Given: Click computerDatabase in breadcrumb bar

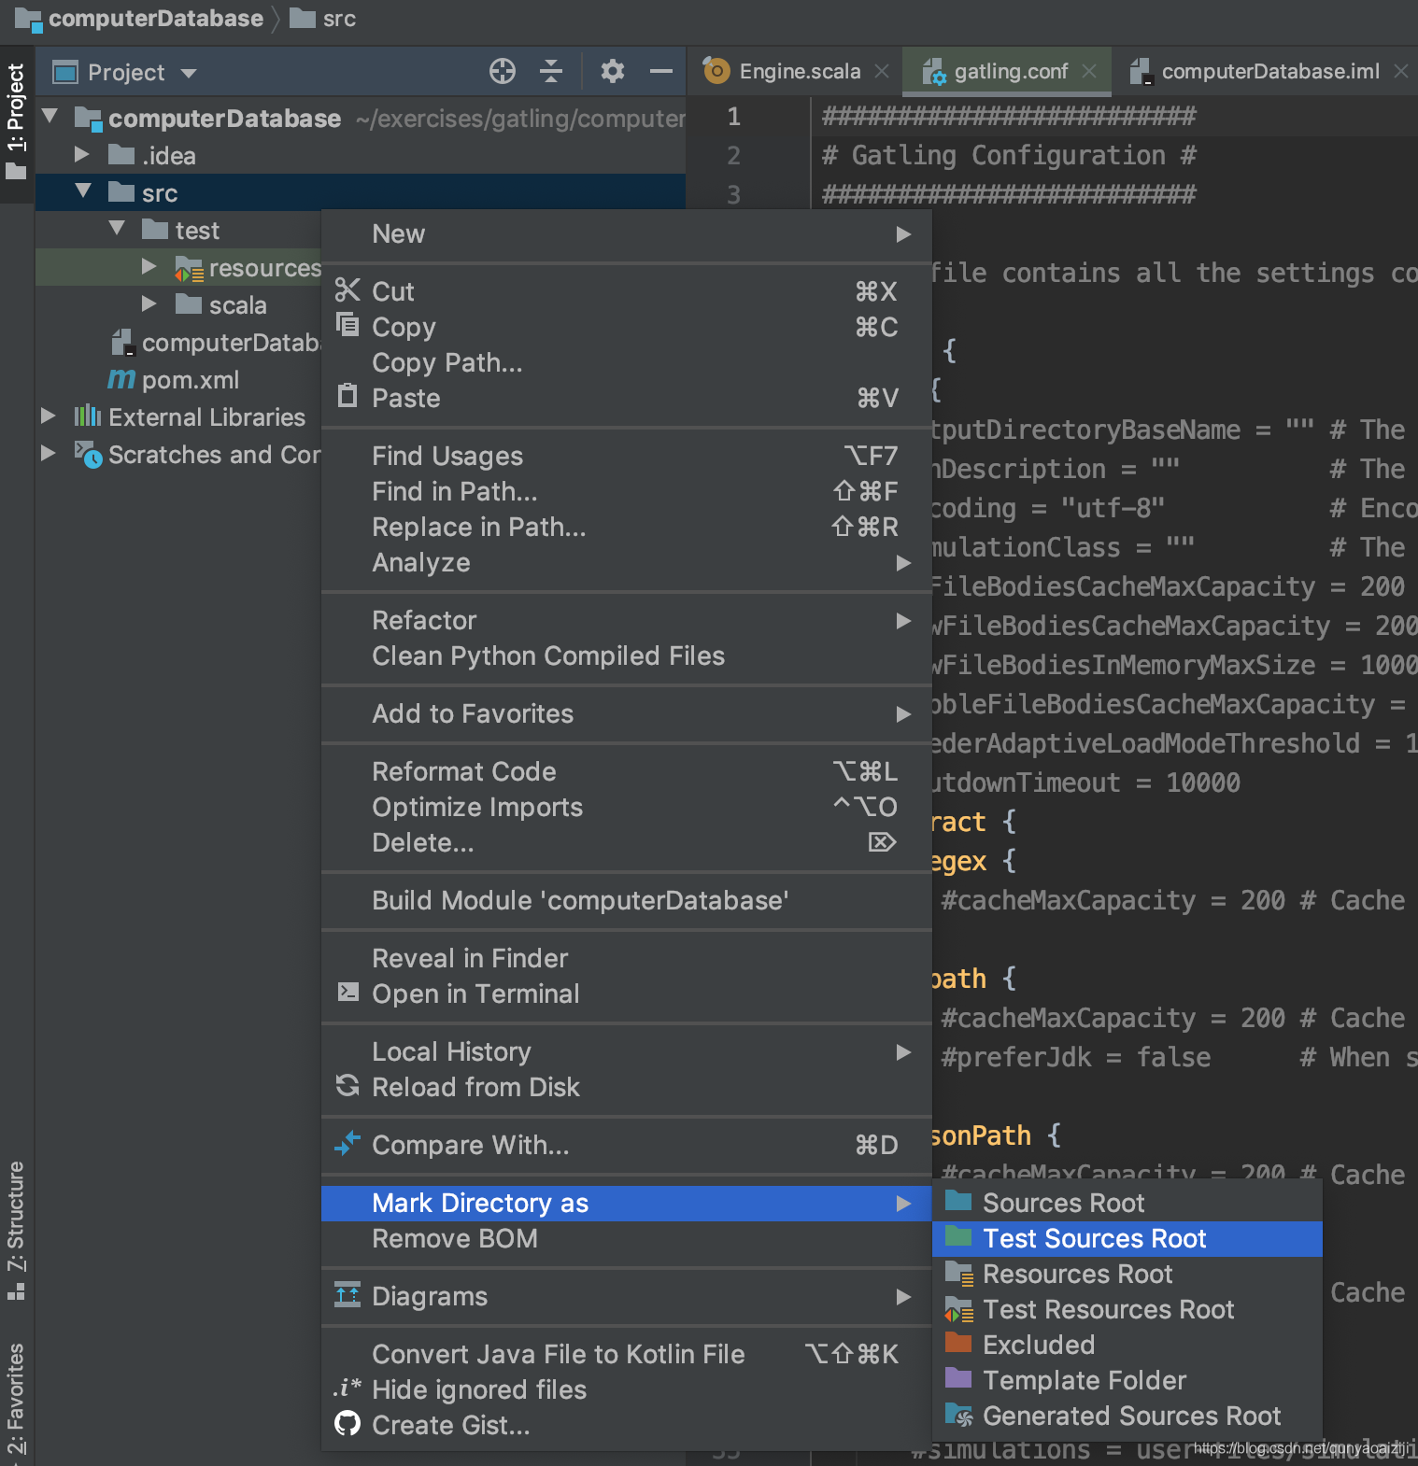Looking at the screenshot, I should click(x=140, y=19).
